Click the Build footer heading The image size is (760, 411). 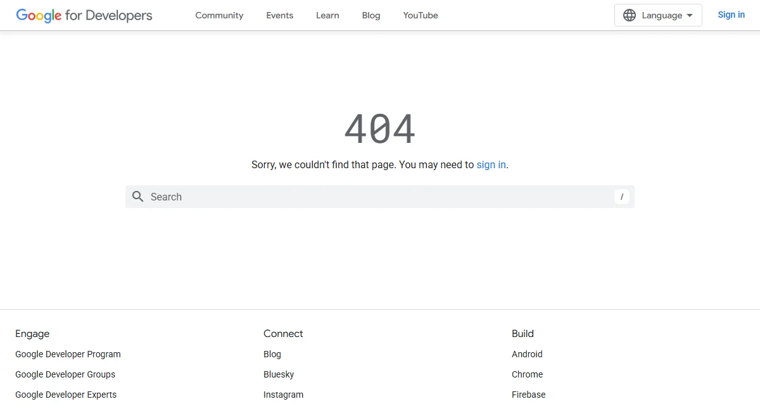click(522, 334)
